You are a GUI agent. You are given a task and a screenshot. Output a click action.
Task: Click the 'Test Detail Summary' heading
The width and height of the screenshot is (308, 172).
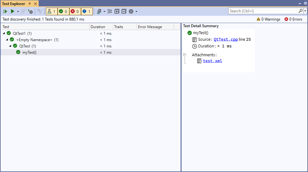[201, 26]
